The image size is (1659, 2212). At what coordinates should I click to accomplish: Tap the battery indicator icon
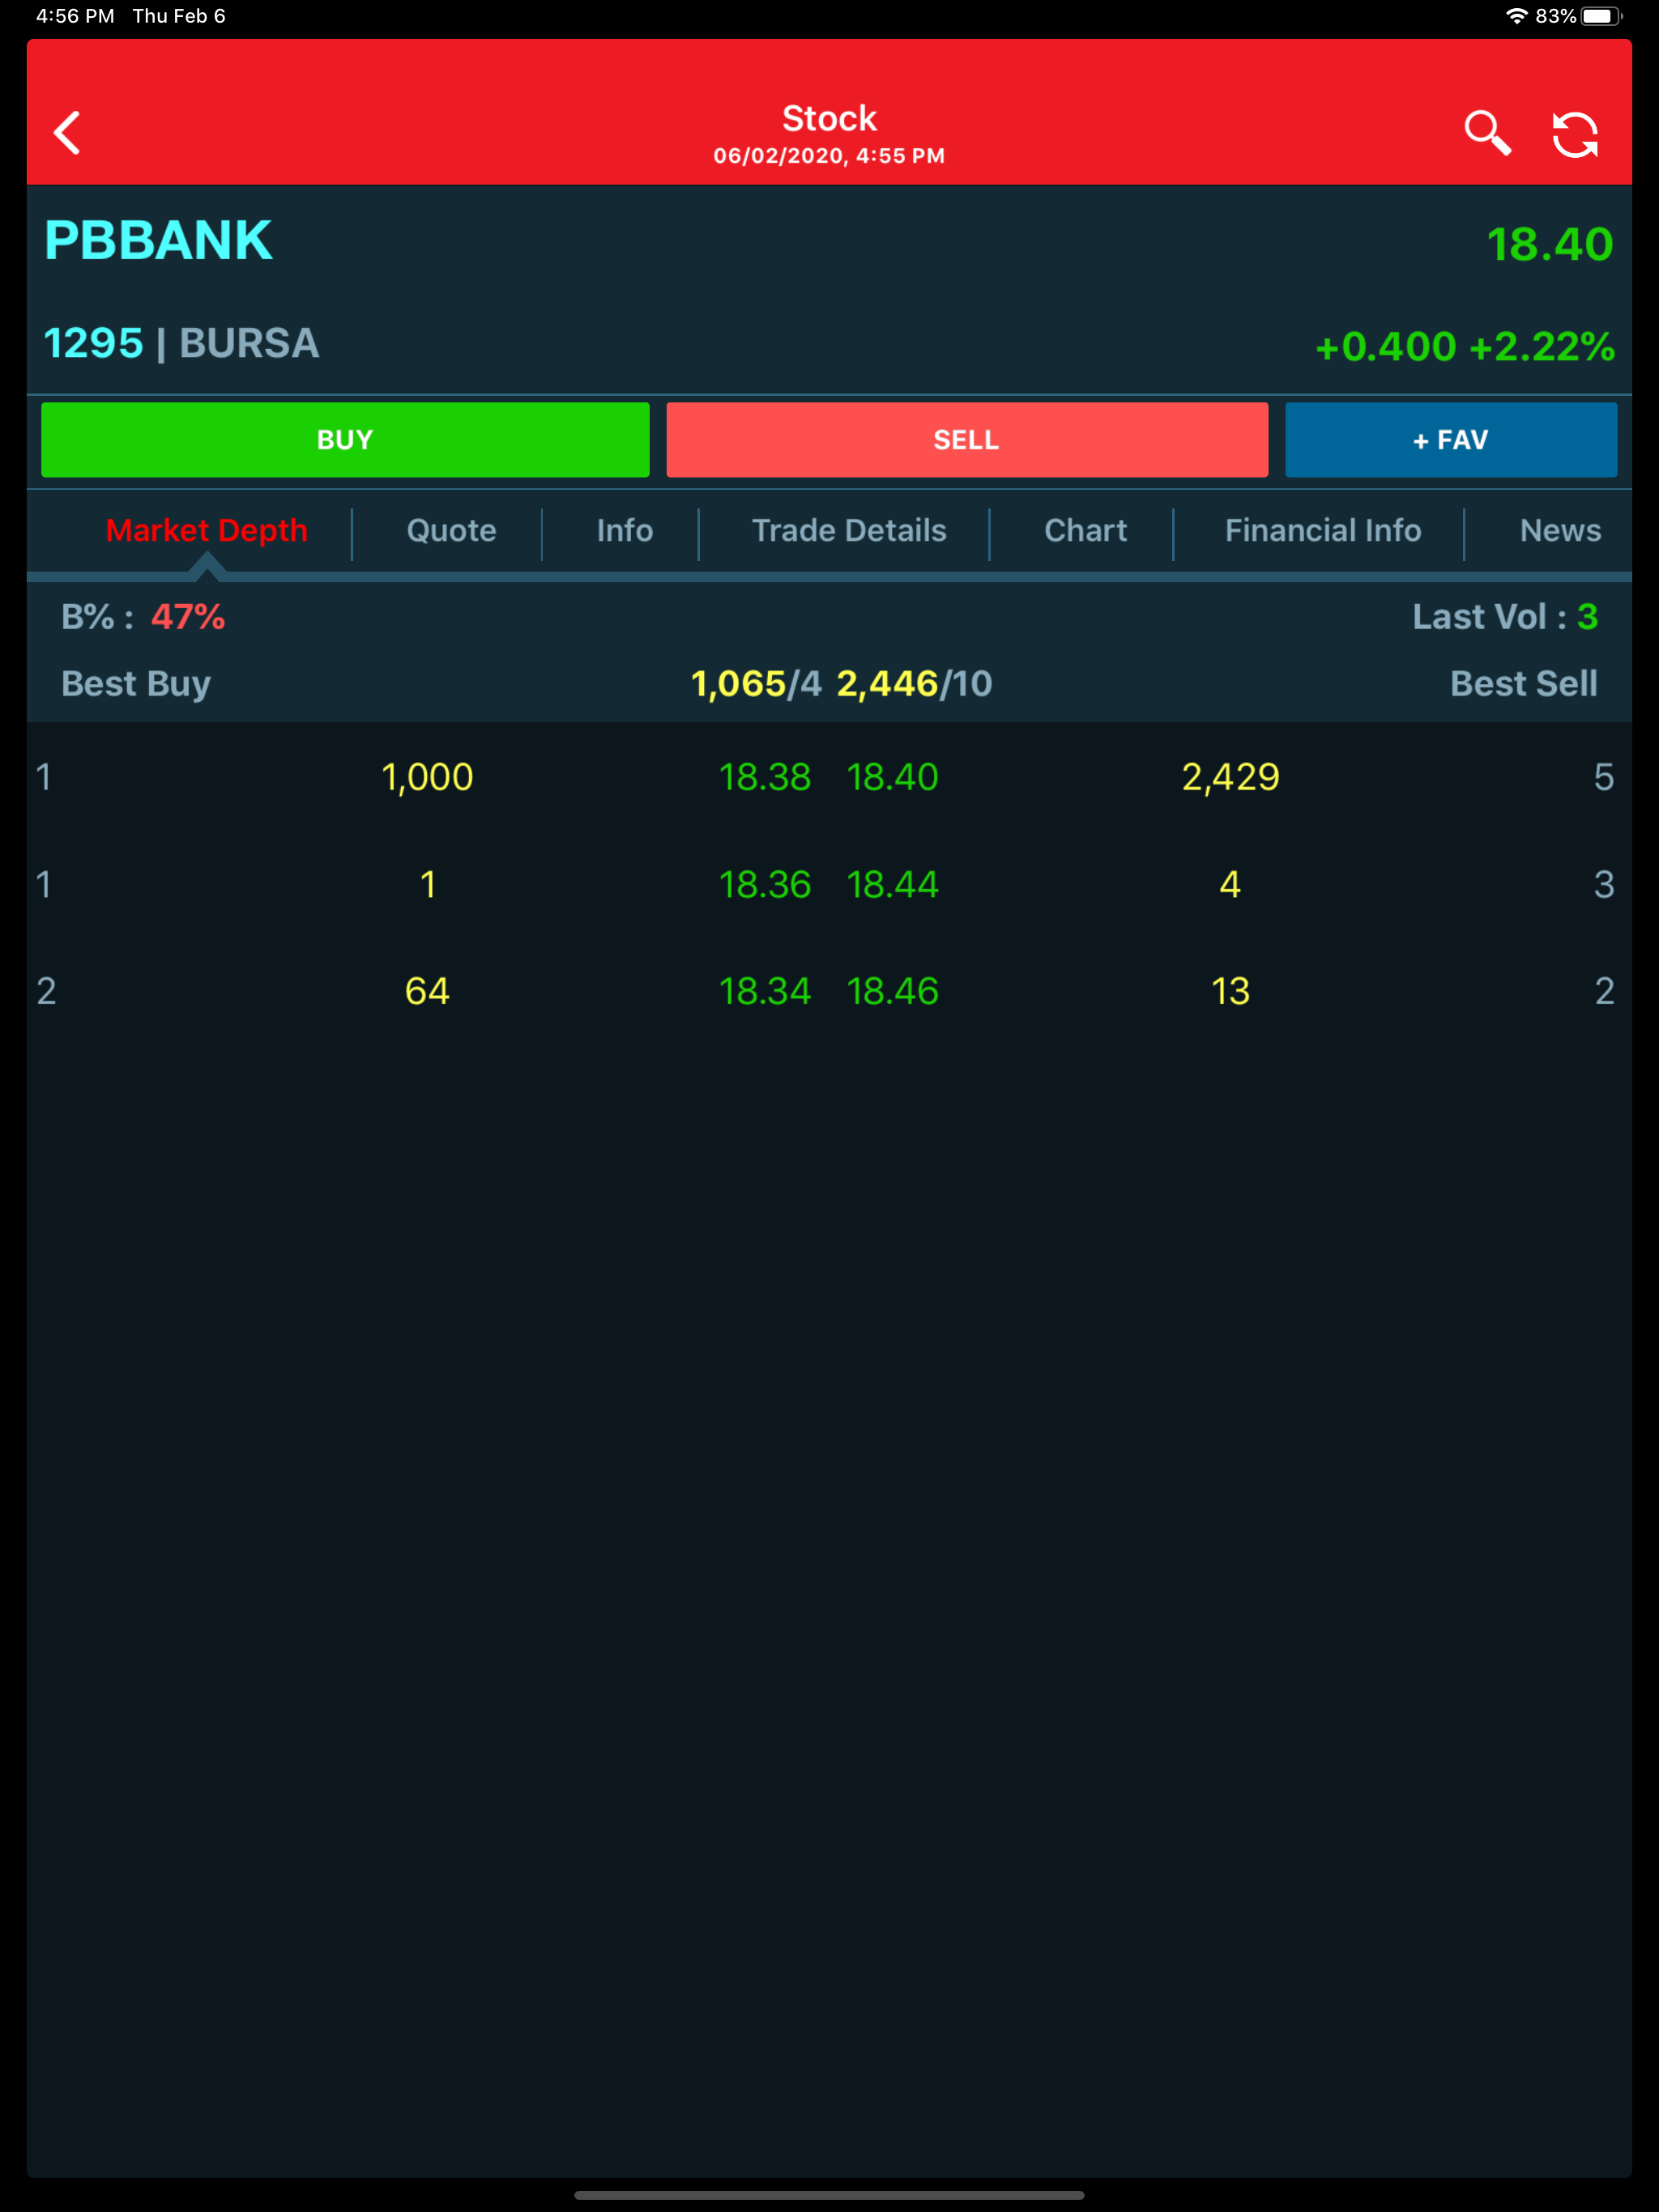(x=1601, y=16)
